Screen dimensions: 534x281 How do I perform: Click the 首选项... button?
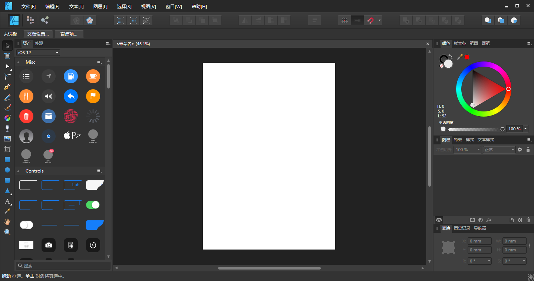[x=69, y=34]
